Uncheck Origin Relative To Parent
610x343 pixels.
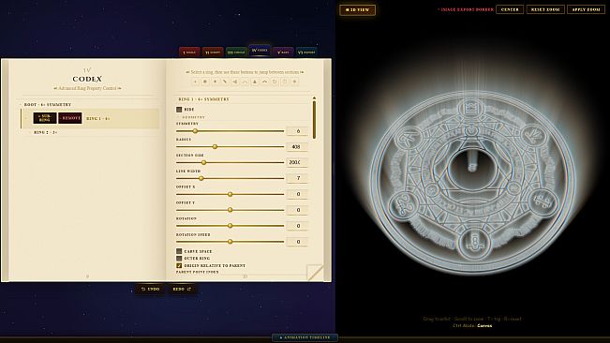point(179,265)
